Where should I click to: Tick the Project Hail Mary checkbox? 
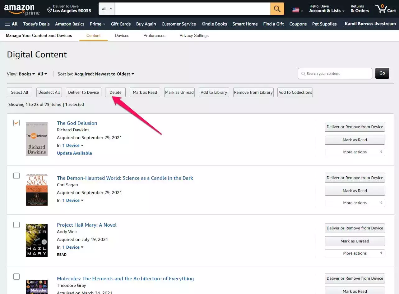click(x=16, y=225)
